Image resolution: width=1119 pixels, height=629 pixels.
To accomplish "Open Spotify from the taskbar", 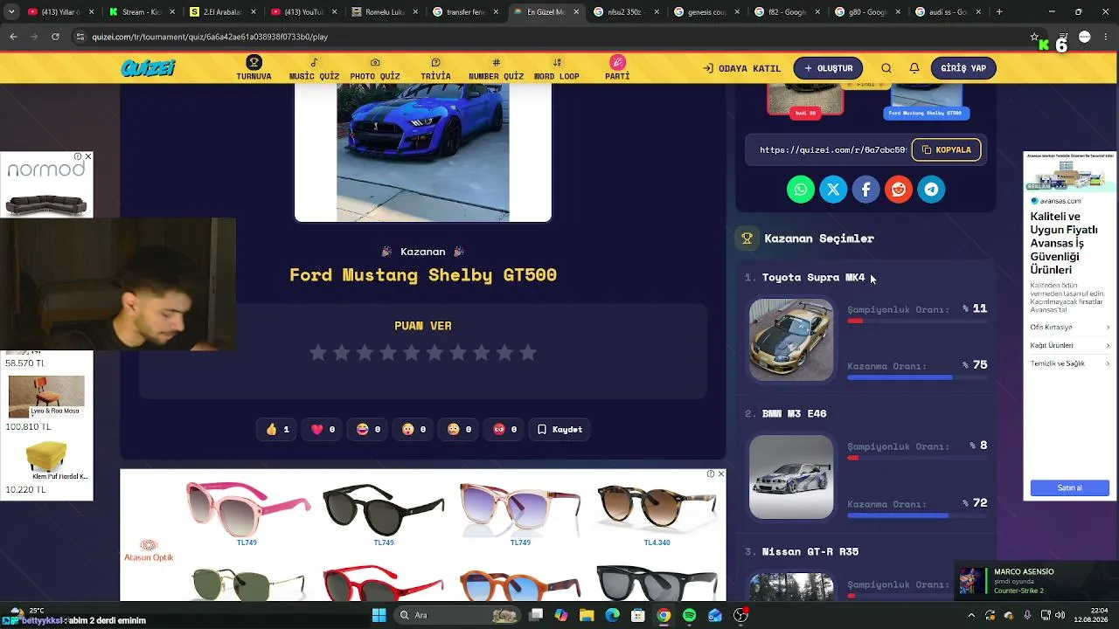I will tap(690, 615).
